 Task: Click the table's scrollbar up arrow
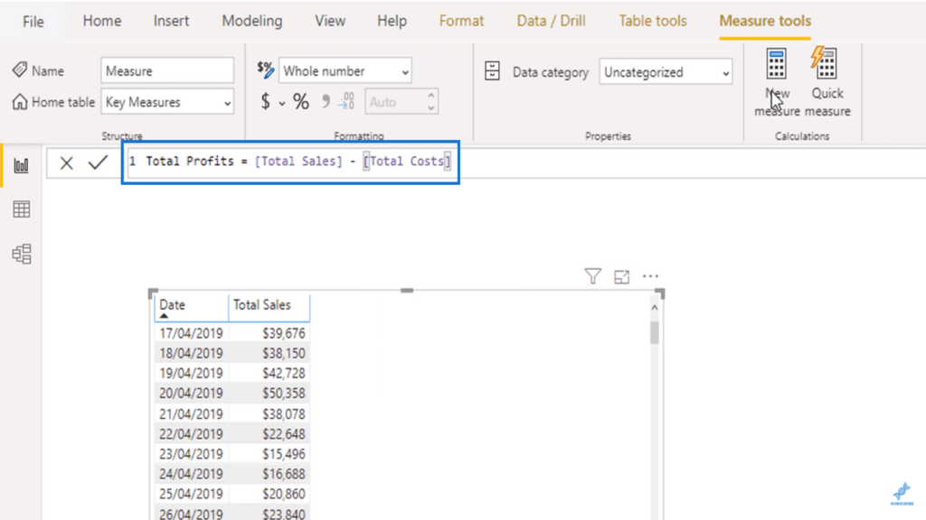pos(655,308)
